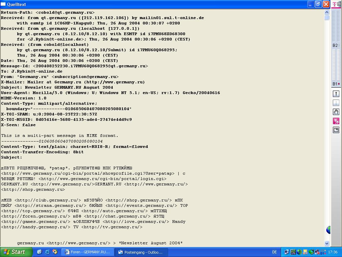Click the scrollbar up arrow in Quelltext
The height and width of the screenshot is (257, 342).
[x=327, y=12]
